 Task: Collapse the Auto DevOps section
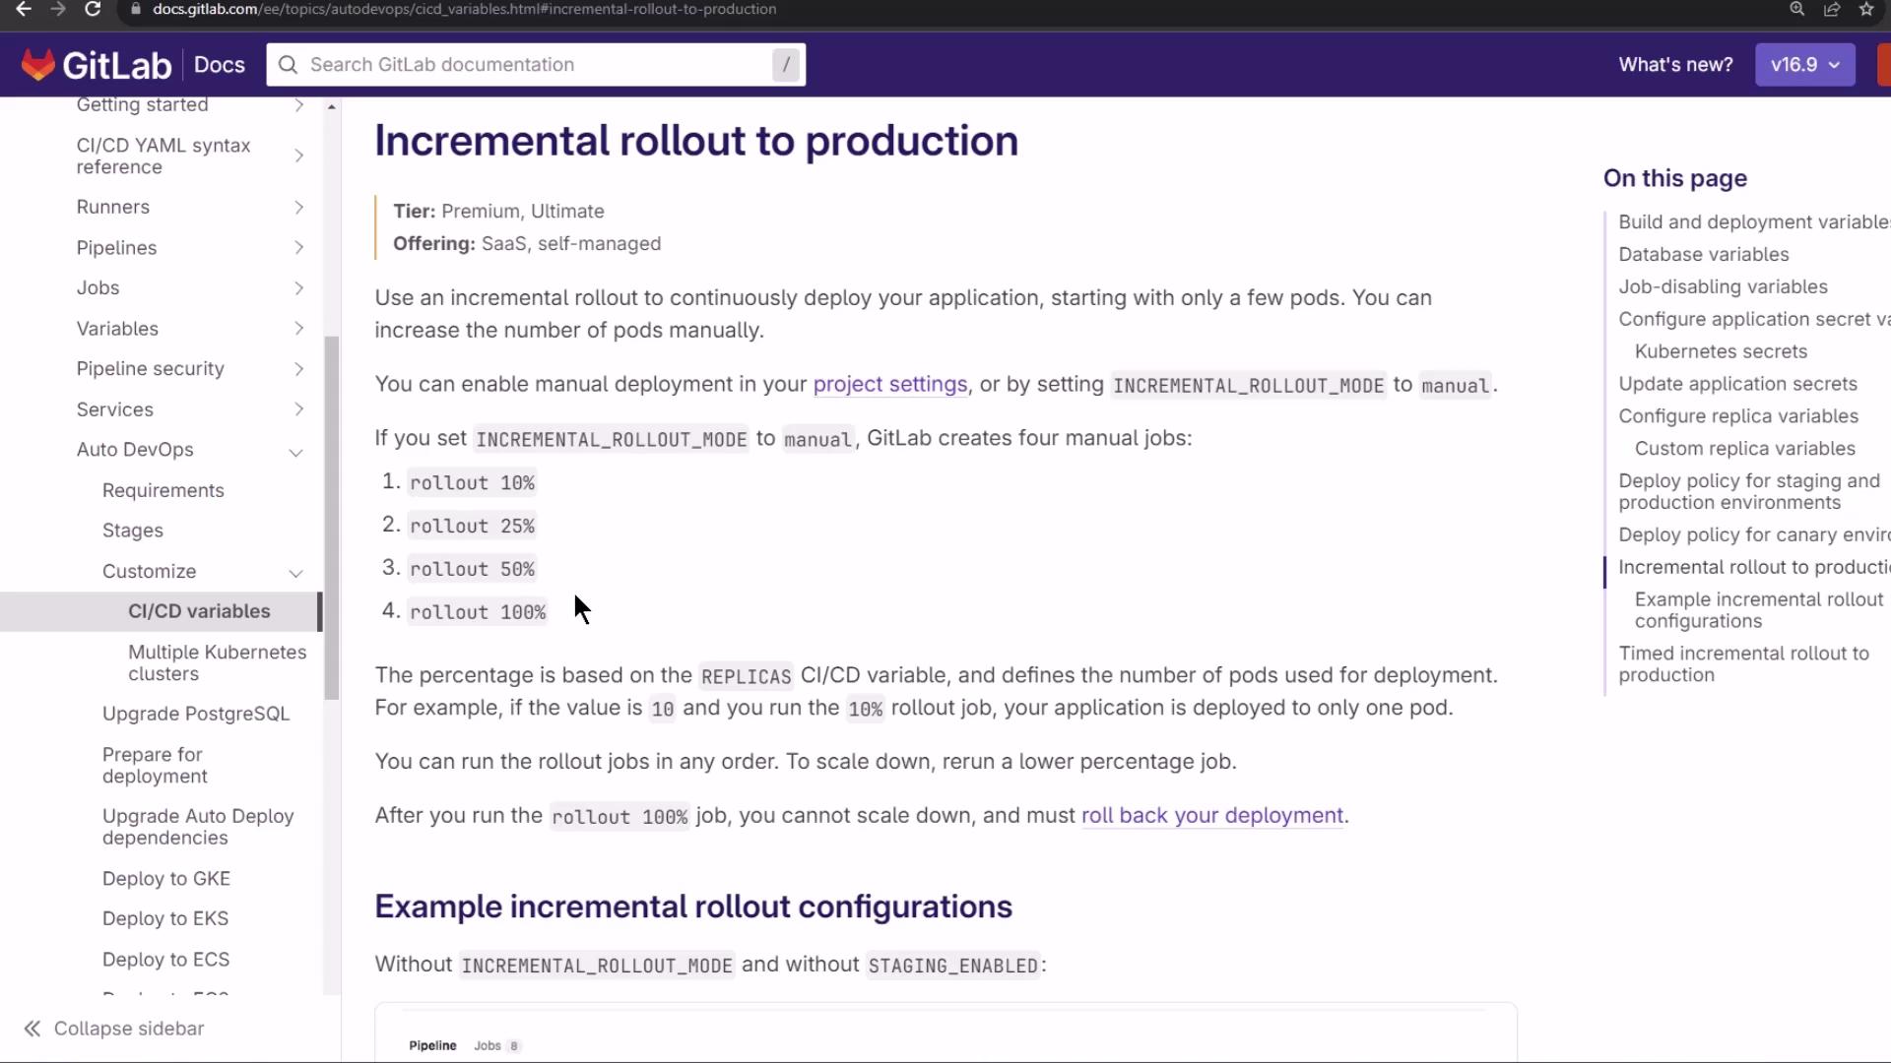click(x=295, y=452)
